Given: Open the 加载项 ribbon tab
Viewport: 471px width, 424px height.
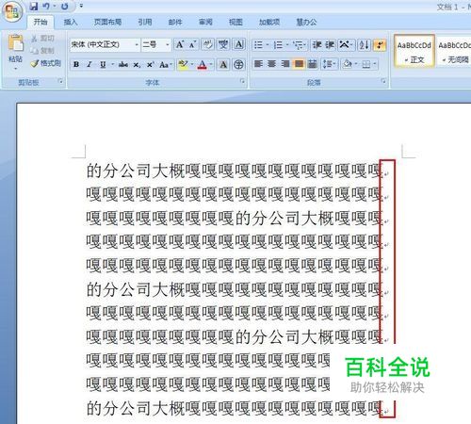Looking at the screenshot, I should point(269,22).
